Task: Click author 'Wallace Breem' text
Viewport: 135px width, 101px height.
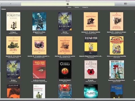Action: 39,33
